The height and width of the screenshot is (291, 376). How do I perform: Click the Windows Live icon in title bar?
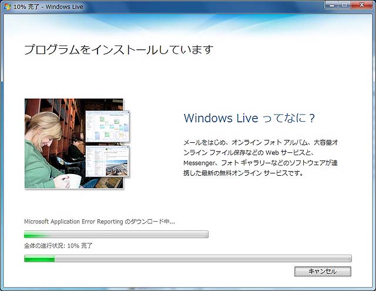click(6, 5)
